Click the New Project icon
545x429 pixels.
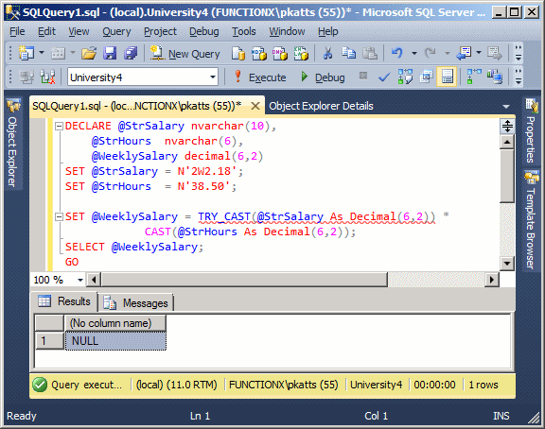click(x=26, y=54)
